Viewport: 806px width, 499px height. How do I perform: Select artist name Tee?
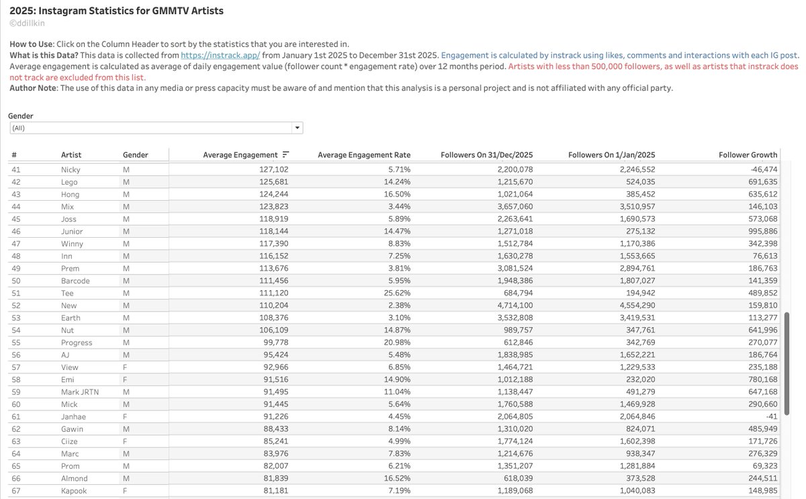coord(67,293)
